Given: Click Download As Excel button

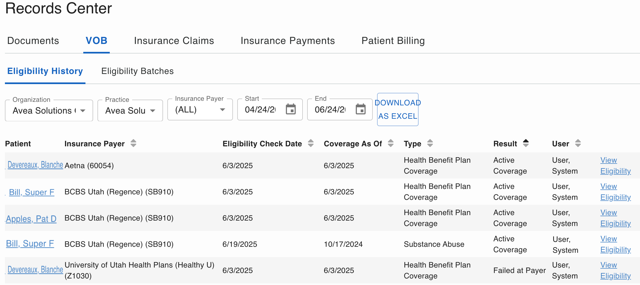Looking at the screenshot, I should 398,109.
